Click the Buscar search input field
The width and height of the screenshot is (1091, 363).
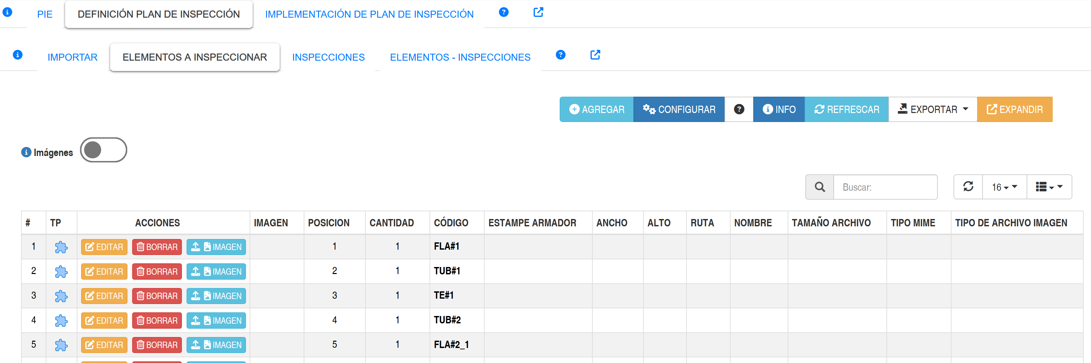click(885, 187)
